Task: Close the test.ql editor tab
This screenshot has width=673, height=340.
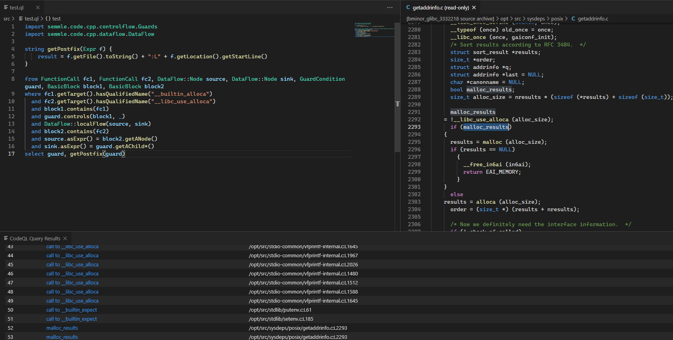Action: (x=38, y=7)
